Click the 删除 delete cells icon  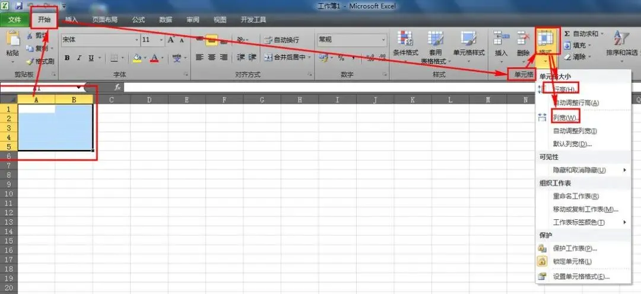(x=523, y=37)
